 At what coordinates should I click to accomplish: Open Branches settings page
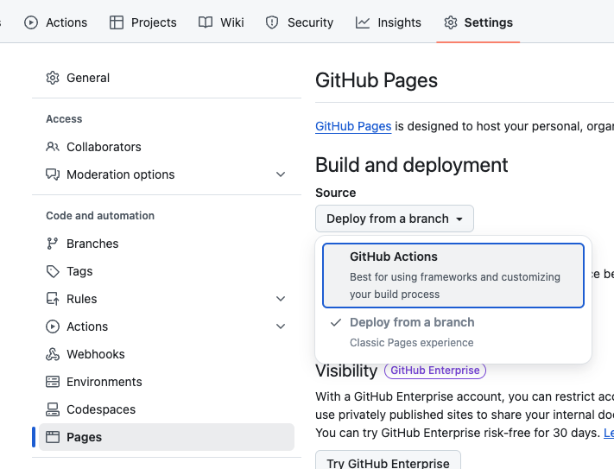coord(167,244)
